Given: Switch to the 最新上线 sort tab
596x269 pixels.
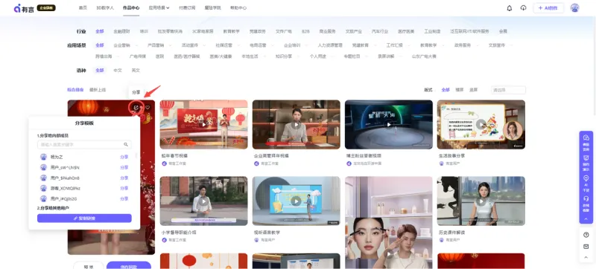Looking at the screenshot, I should coord(98,90).
